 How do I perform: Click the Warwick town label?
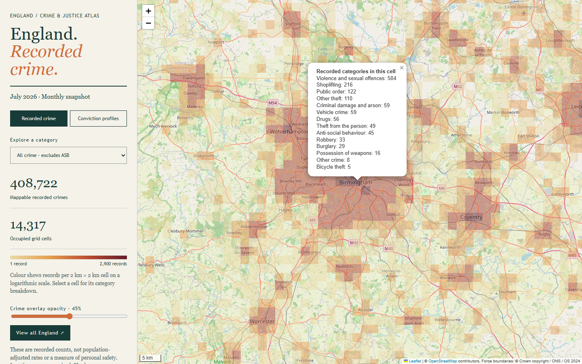point(448,277)
